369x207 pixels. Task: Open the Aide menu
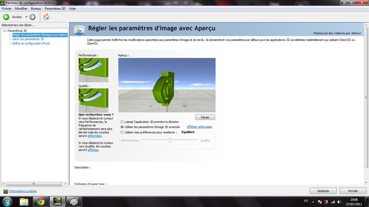point(72,9)
